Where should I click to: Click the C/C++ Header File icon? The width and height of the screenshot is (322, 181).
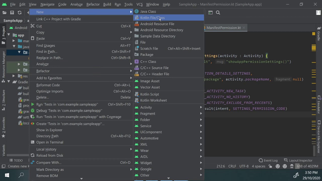(137, 74)
